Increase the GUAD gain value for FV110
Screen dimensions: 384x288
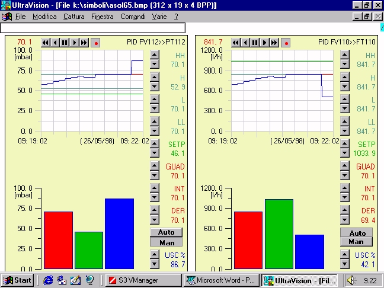click(x=345, y=166)
